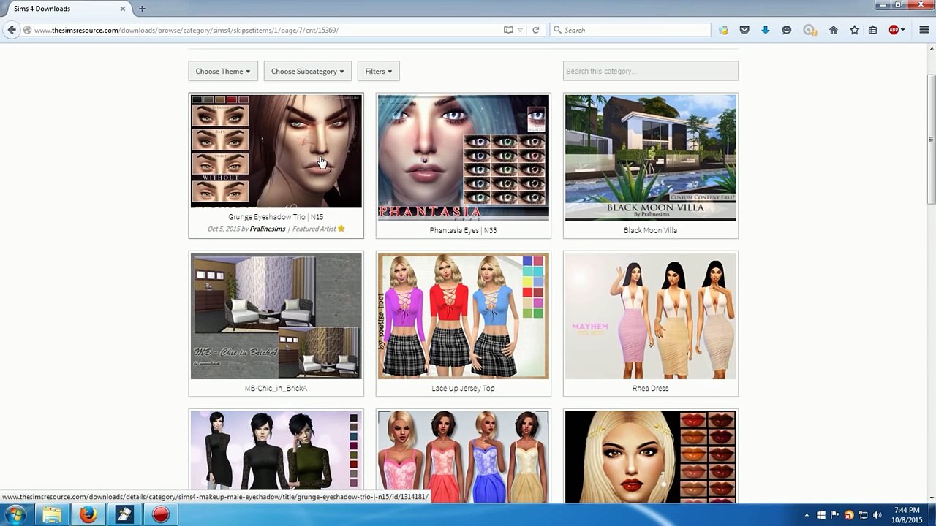The image size is (936, 526).
Task: Open the address bar history dropdown arrow
Action: click(x=520, y=30)
